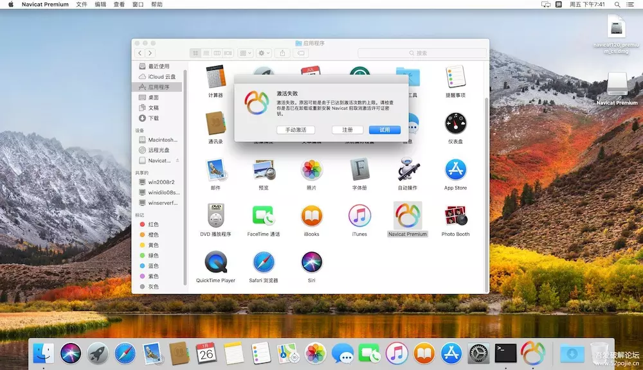Select the 仪表盘 dashboard app icon
The image size is (643, 370).
coord(456,123)
